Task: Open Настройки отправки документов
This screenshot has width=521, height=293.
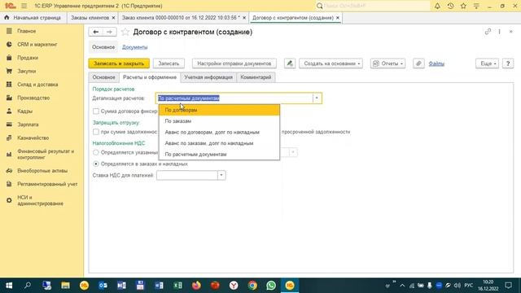Action: [x=234, y=63]
